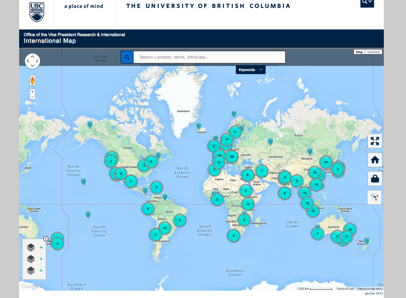406x298 pixels.
Task: Click the Google logo on the map
Action: pyautogui.click(x=30, y=286)
